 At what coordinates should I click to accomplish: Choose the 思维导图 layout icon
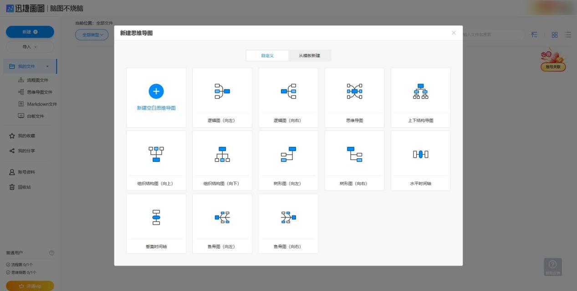click(x=354, y=91)
